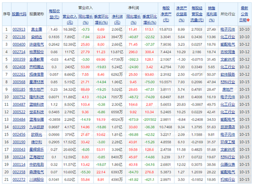
Task: Click the red sort arrow beside 最新公告日期
Action: [248, 20]
